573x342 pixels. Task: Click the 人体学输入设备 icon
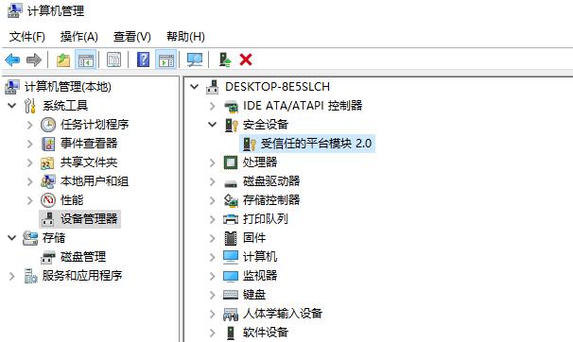pyautogui.click(x=231, y=314)
